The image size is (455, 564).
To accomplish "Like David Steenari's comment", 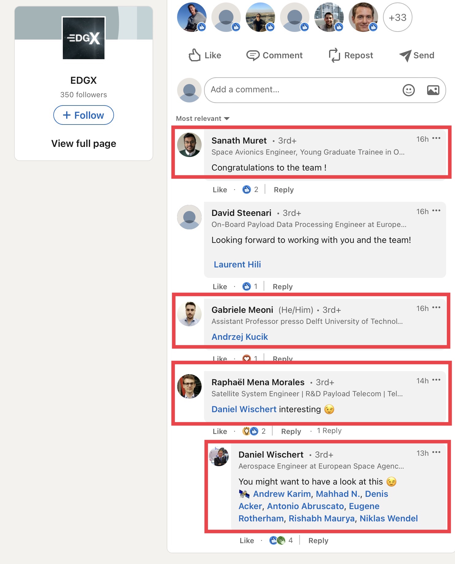I will pyautogui.click(x=220, y=287).
